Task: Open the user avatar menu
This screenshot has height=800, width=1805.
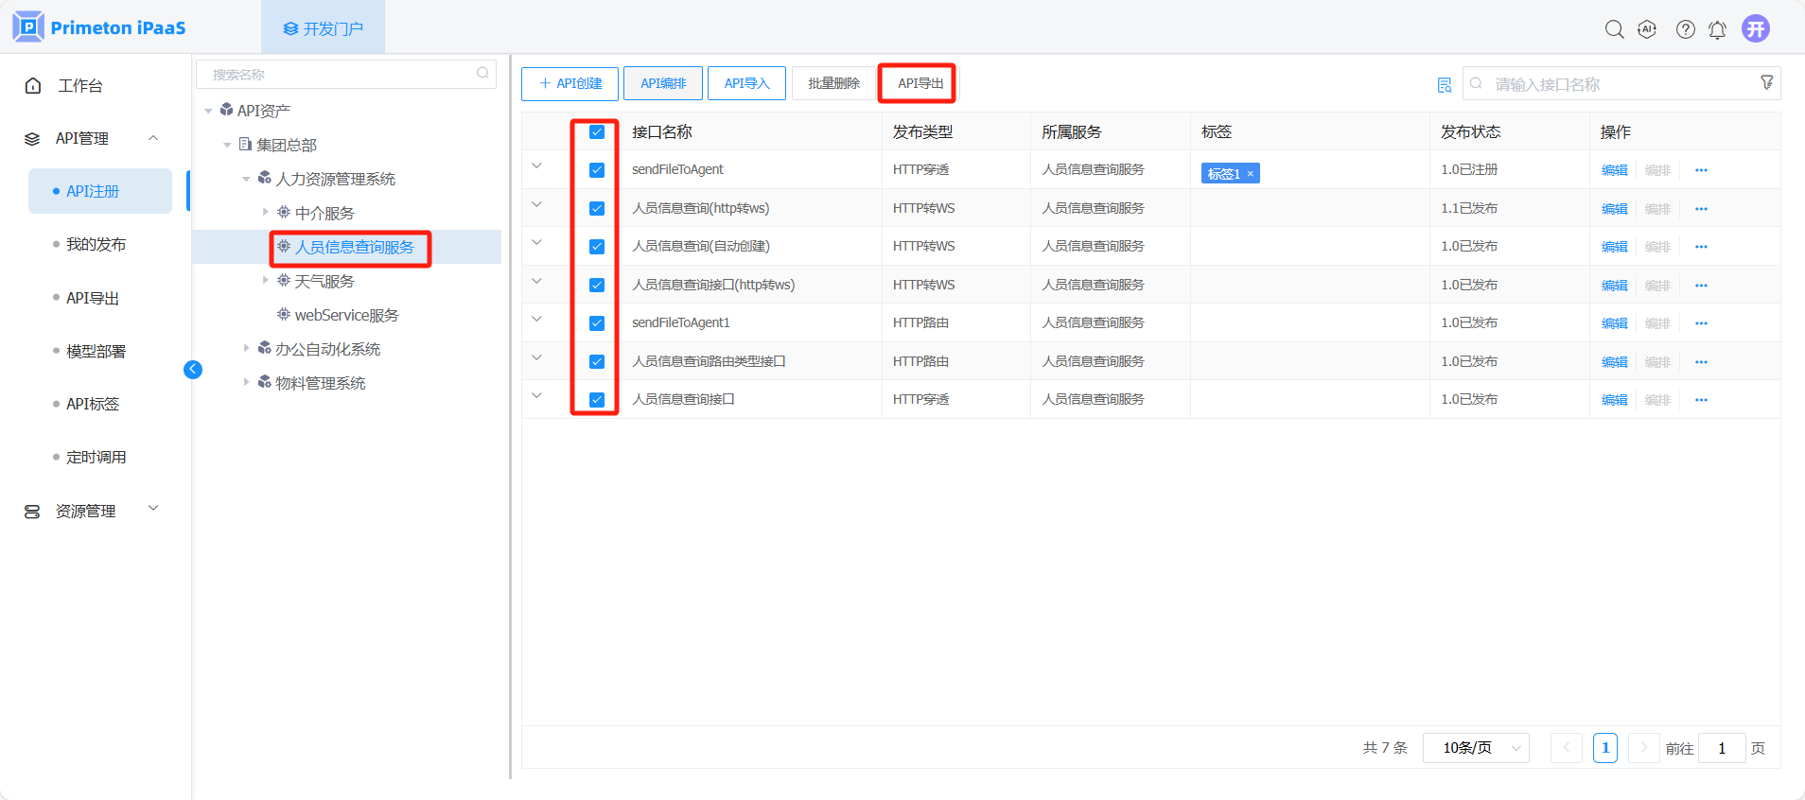Action: [x=1756, y=28]
